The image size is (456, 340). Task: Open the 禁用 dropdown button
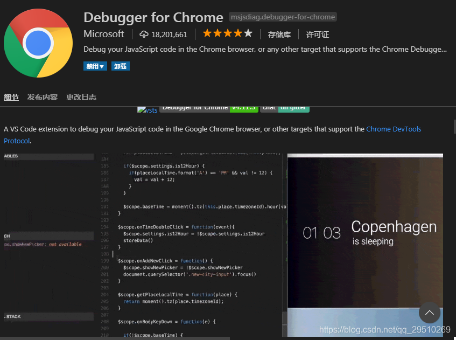click(95, 66)
